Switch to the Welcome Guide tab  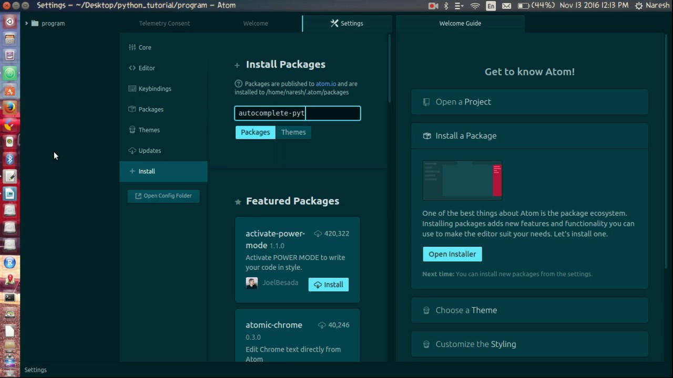pyautogui.click(x=460, y=23)
